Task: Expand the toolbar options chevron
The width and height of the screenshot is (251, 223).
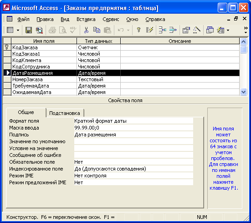Action: click(x=246, y=30)
